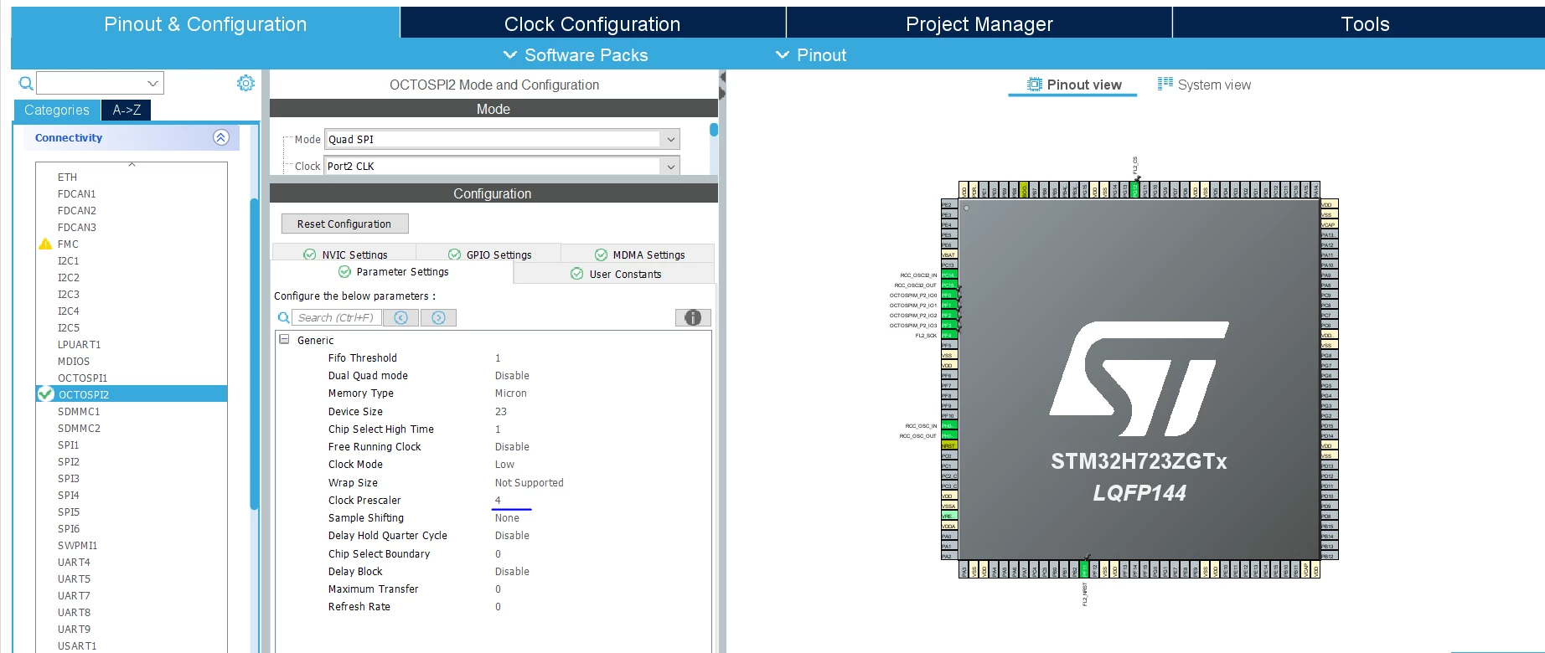The width and height of the screenshot is (1545, 653).
Task: Click the settings gear icon in sidebar
Action: [245, 83]
